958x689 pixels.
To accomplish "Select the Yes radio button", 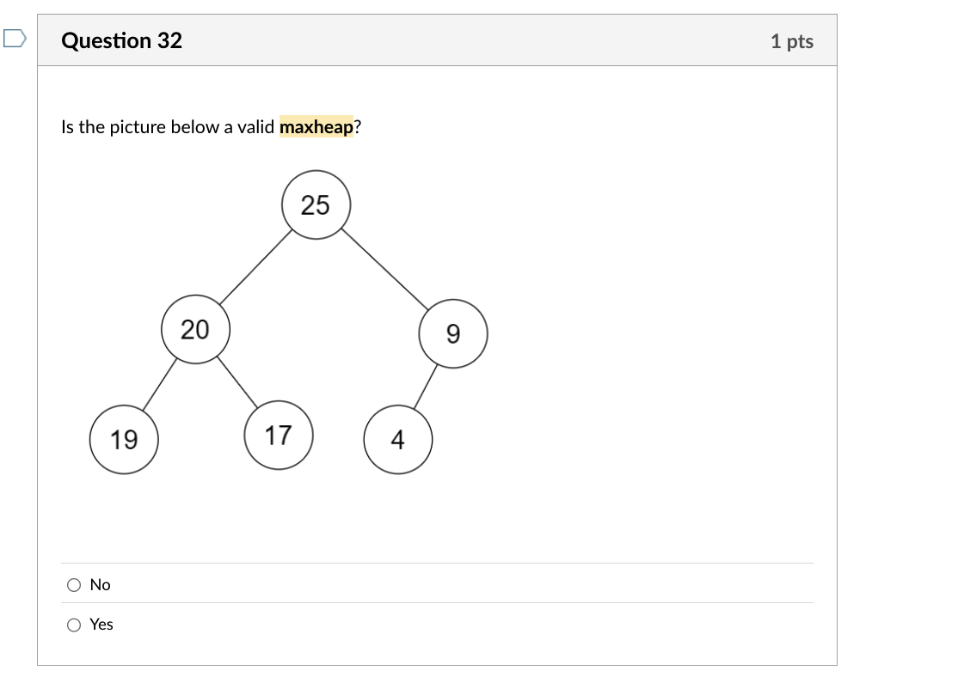I will 73,625.
